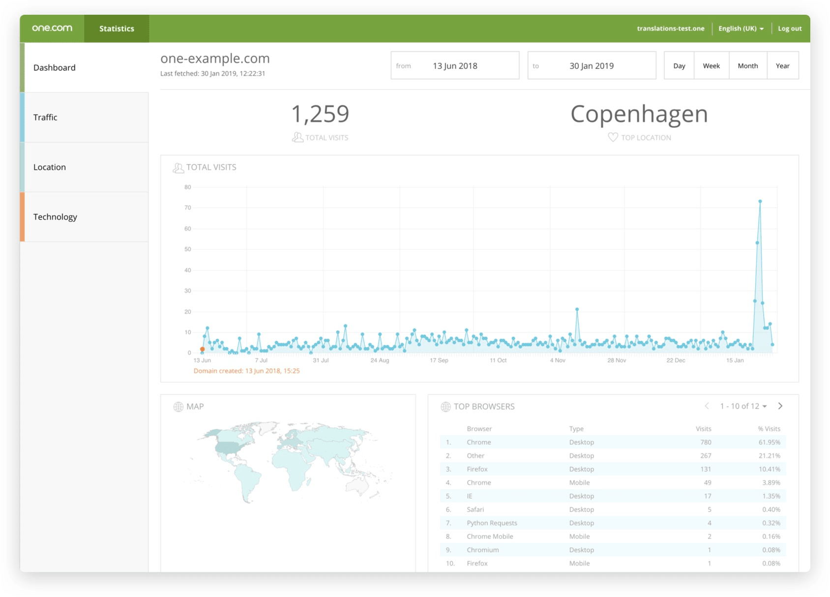Click the Domain created: 13 Jun 2018 label
This screenshot has height=597, width=830.
pos(246,371)
